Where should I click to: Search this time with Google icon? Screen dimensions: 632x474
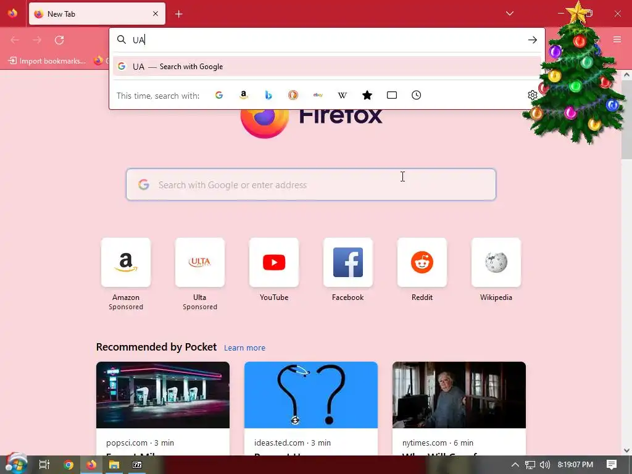tap(219, 95)
